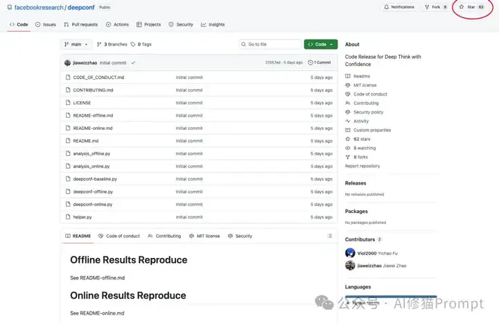Open the Actions tab

(x=117, y=24)
